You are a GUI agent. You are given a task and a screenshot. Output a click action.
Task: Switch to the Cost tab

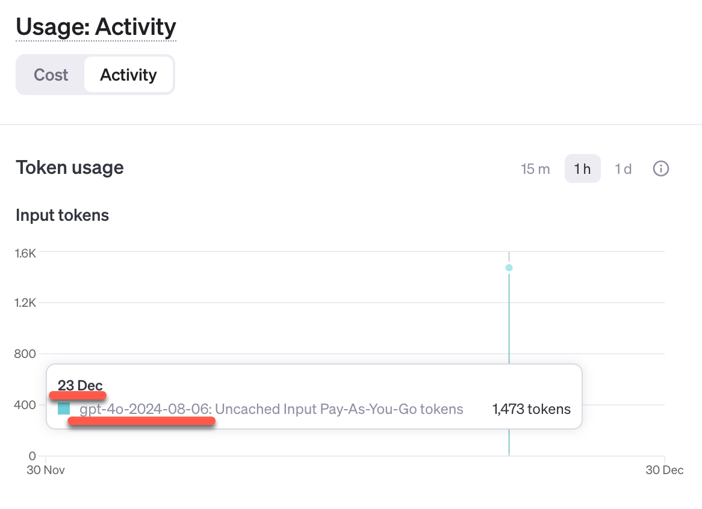(51, 75)
